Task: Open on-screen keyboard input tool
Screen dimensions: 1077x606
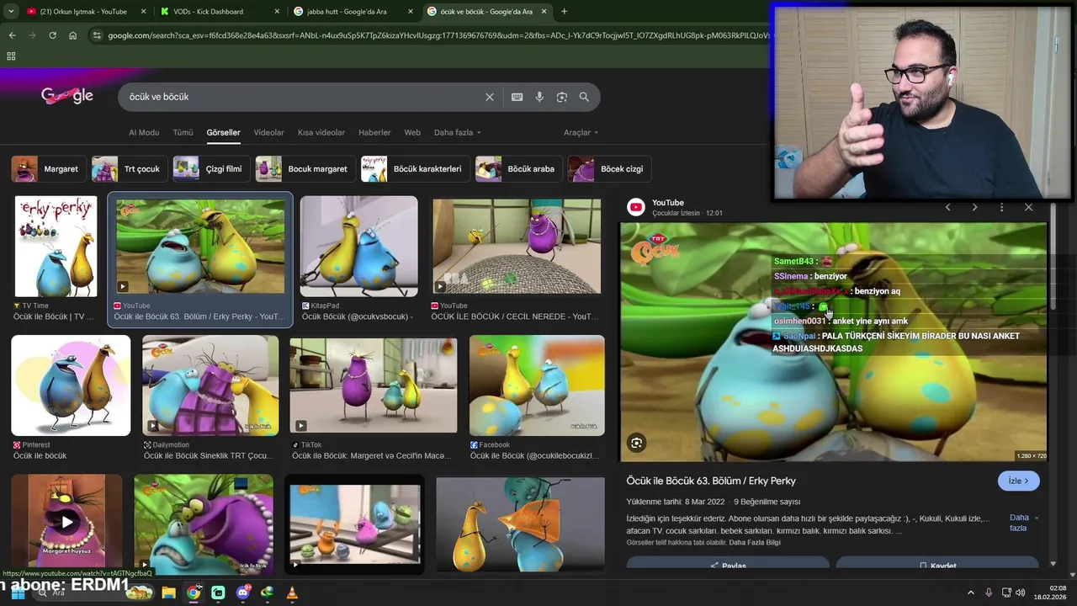Action: point(517,97)
